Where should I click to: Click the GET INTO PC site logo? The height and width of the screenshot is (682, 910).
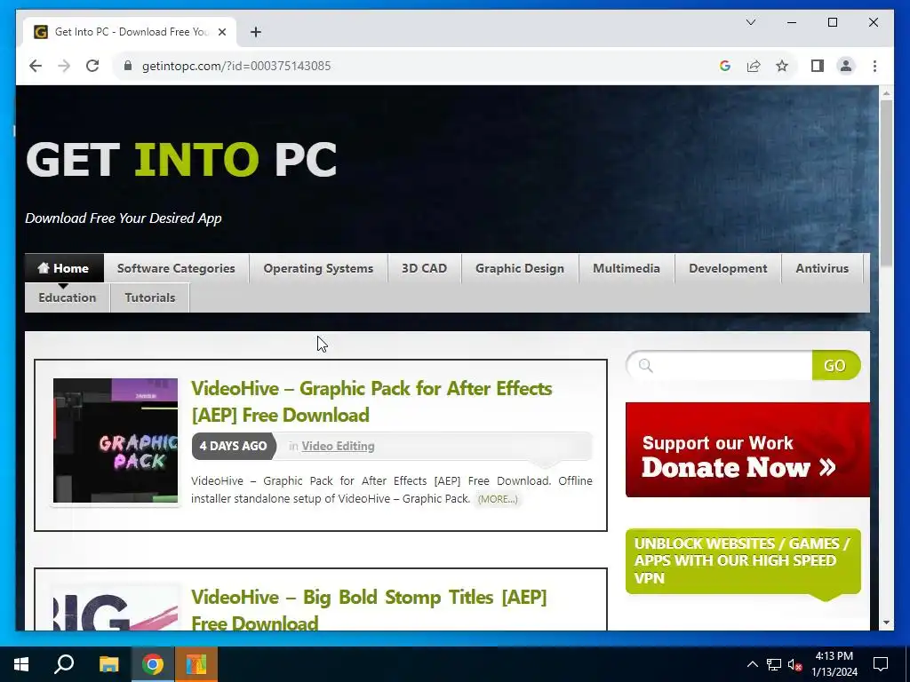[x=181, y=160]
